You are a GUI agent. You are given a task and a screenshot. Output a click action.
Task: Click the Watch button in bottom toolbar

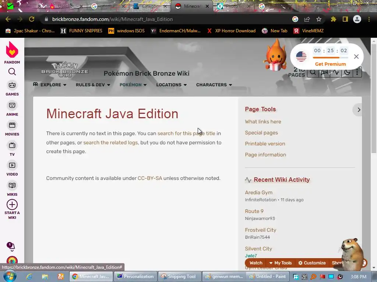point(256,263)
